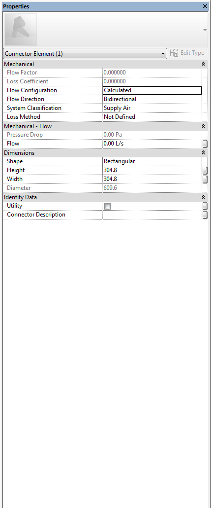Screen dimensions: 211x508
Task: Click associate parameter button for Height
Action: point(205,171)
